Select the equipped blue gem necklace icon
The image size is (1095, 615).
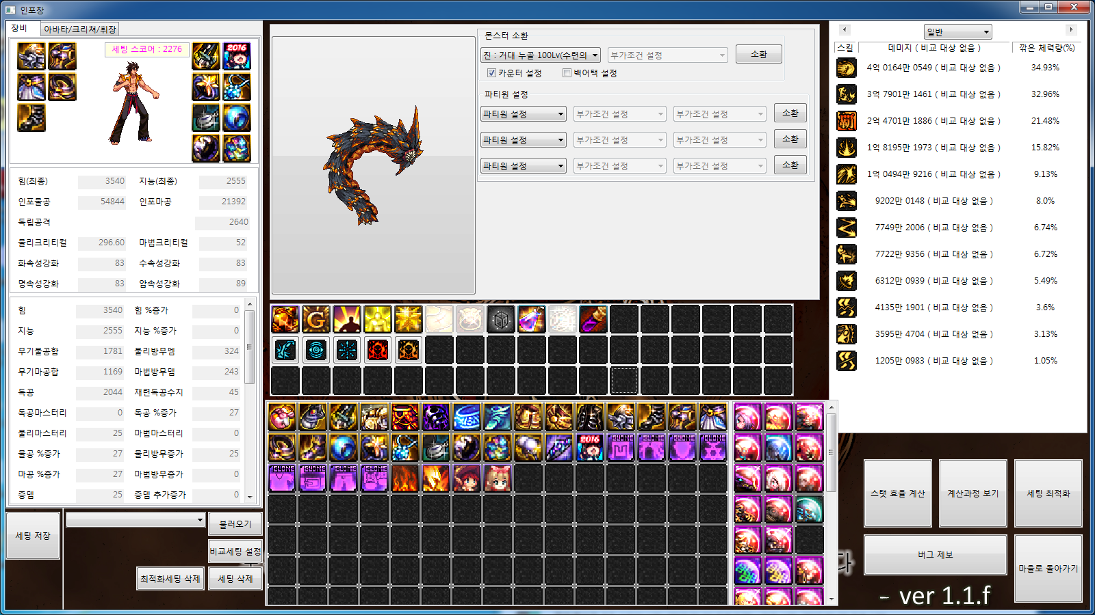(x=237, y=87)
